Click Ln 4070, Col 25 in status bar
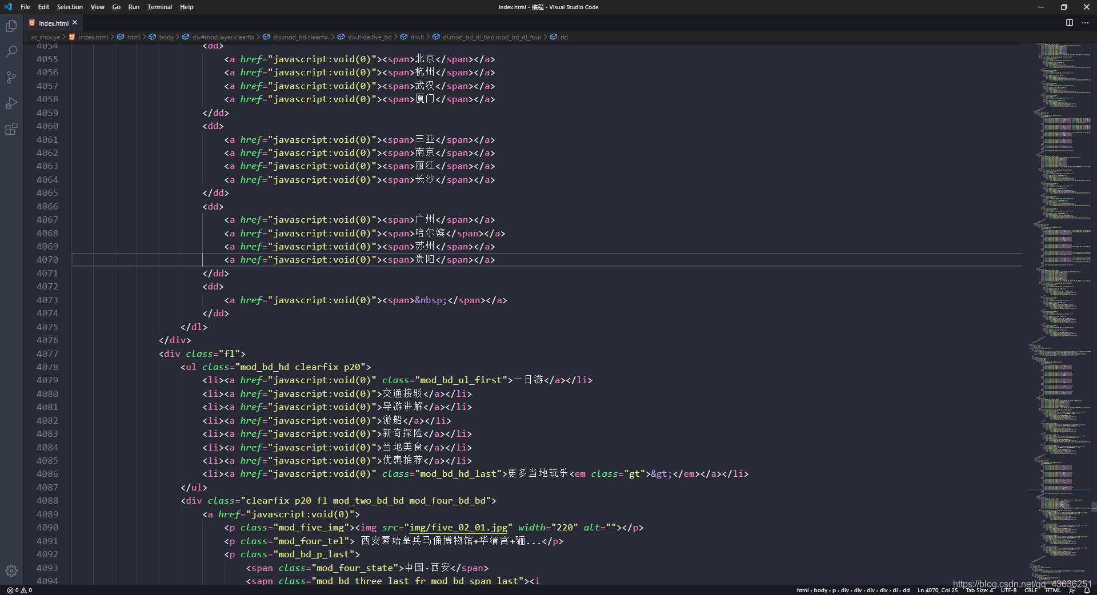 click(x=938, y=590)
